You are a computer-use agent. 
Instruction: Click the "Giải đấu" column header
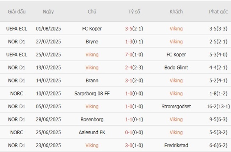tap(17, 11)
